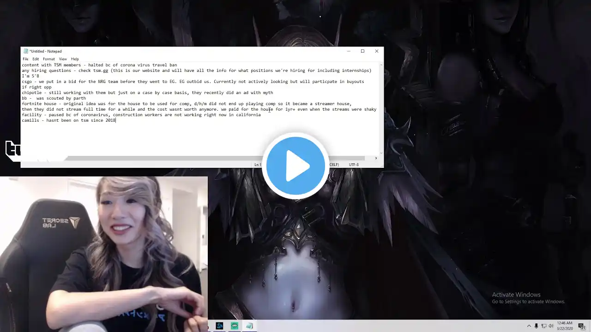This screenshot has height=332, width=591.
Task: Click the microphone icon in the system tray
Action: coord(536,326)
